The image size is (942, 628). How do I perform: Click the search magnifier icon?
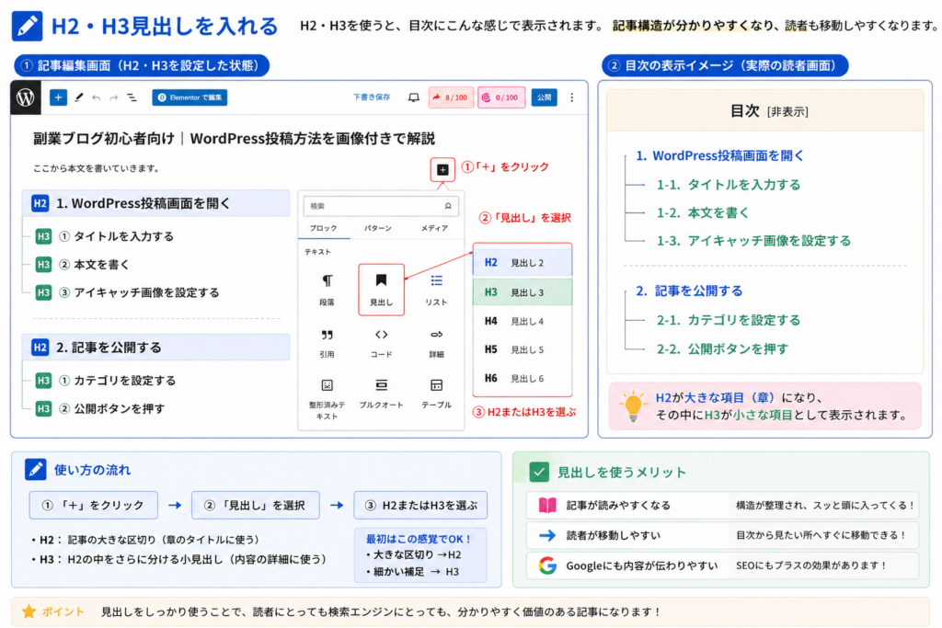(x=448, y=206)
